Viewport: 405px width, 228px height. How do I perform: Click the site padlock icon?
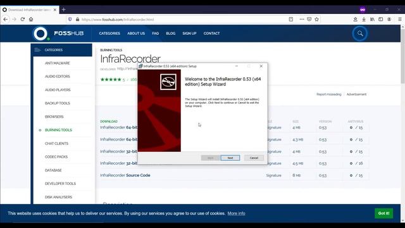(x=77, y=20)
